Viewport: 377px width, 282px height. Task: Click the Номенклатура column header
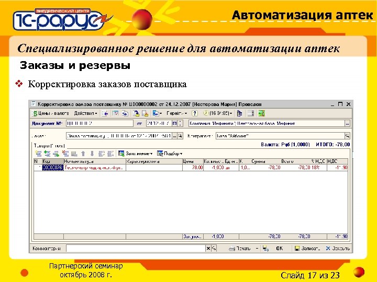point(95,161)
